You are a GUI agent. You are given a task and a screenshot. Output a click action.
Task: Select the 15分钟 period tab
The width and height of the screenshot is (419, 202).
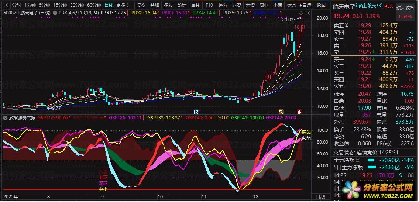pos(60,5)
